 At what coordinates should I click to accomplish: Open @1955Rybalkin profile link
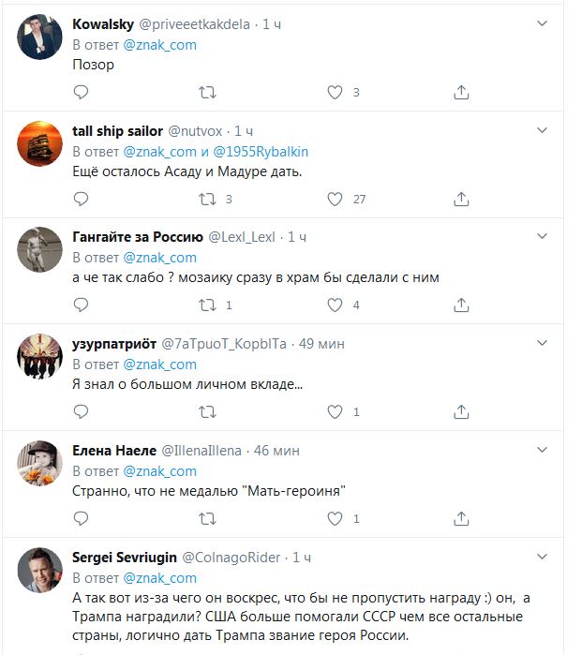tap(264, 151)
